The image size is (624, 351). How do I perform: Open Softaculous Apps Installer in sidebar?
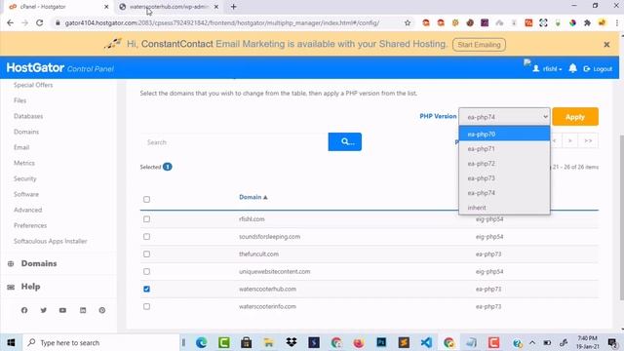point(50,241)
